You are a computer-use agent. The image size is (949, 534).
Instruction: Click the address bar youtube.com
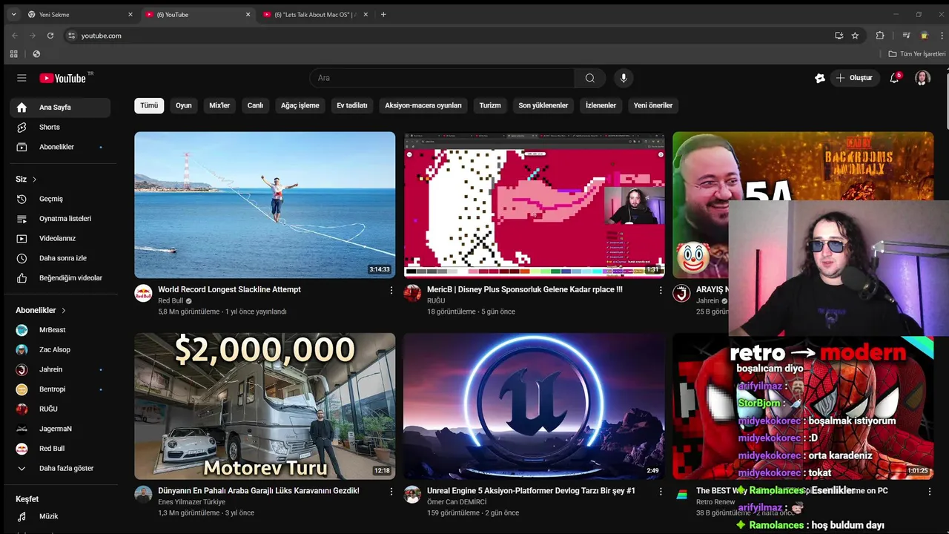[x=445, y=36]
